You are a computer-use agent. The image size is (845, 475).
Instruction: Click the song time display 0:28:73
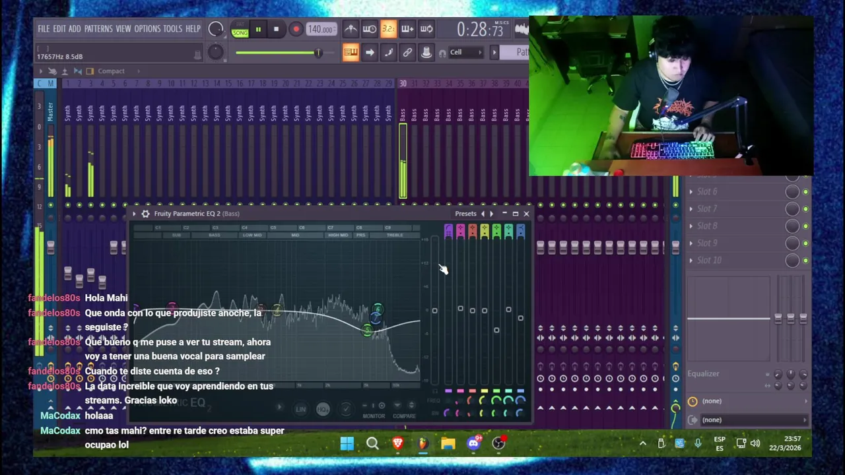tap(480, 30)
